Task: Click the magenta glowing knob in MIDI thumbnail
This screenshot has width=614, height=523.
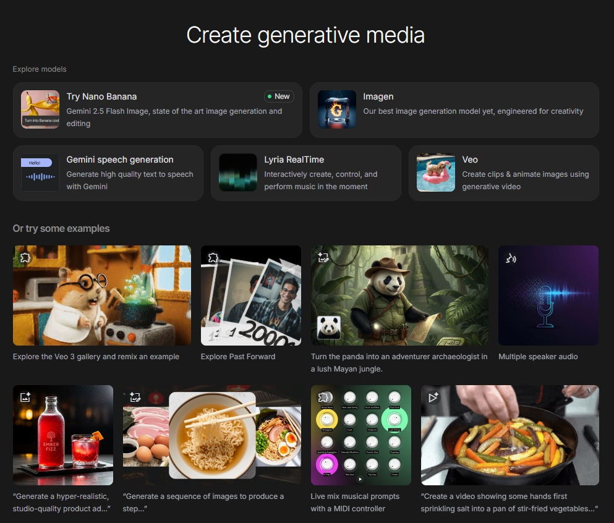Action: [327, 465]
